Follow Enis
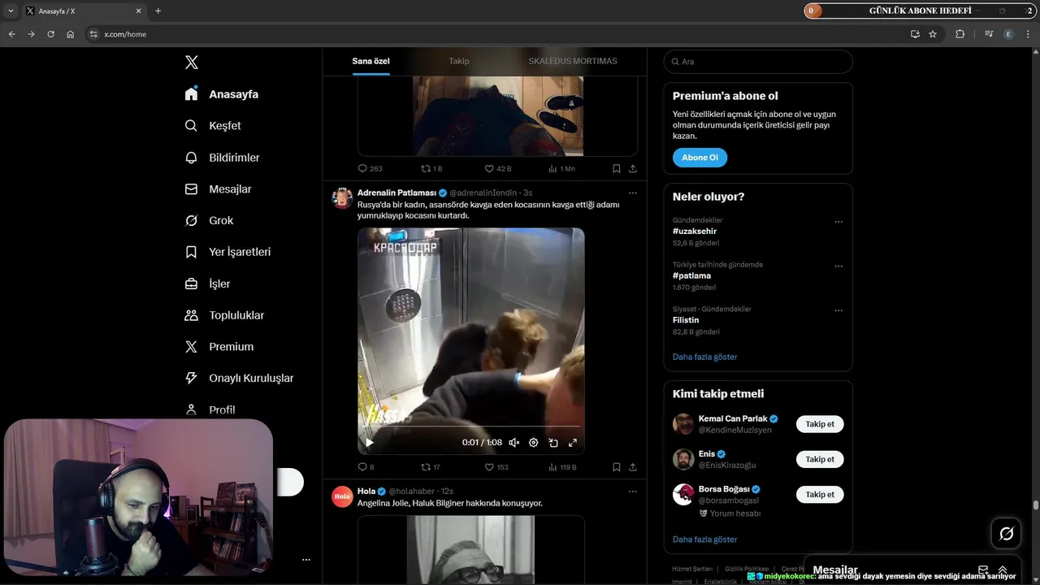Viewport: 1040px width, 585px height. 820,459
